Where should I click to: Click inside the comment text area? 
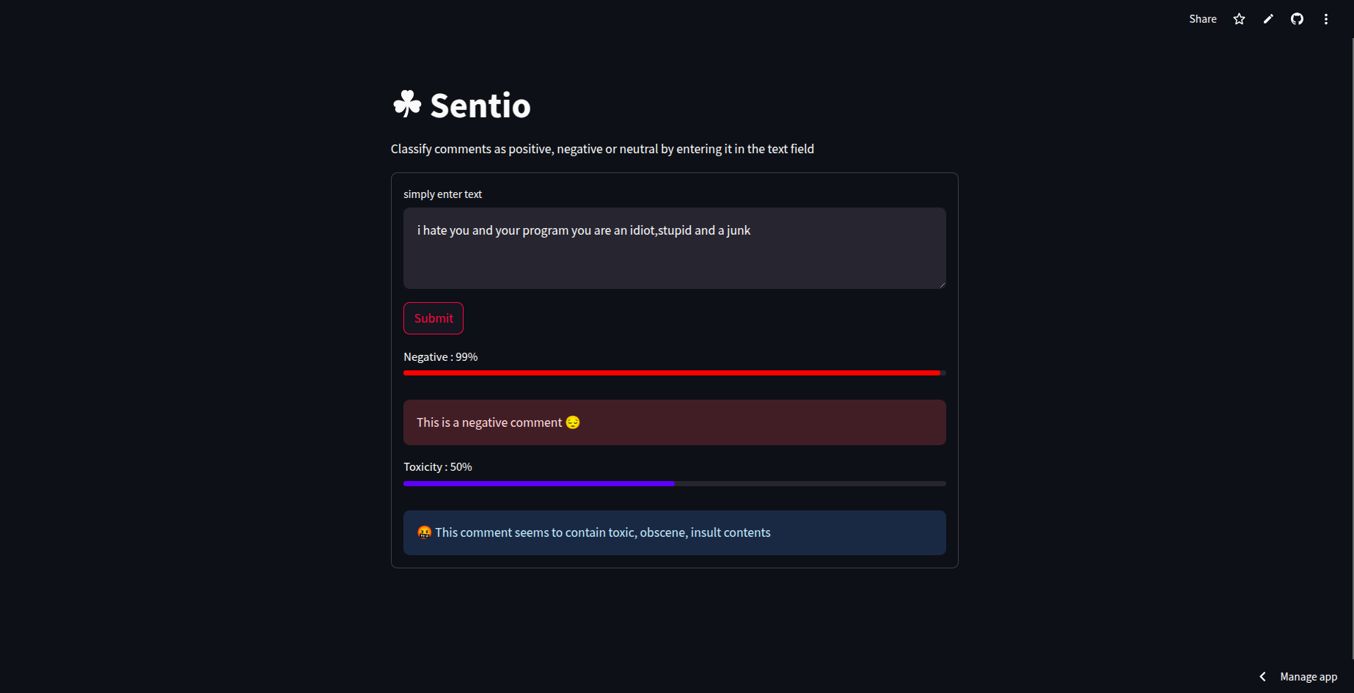pos(674,248)
